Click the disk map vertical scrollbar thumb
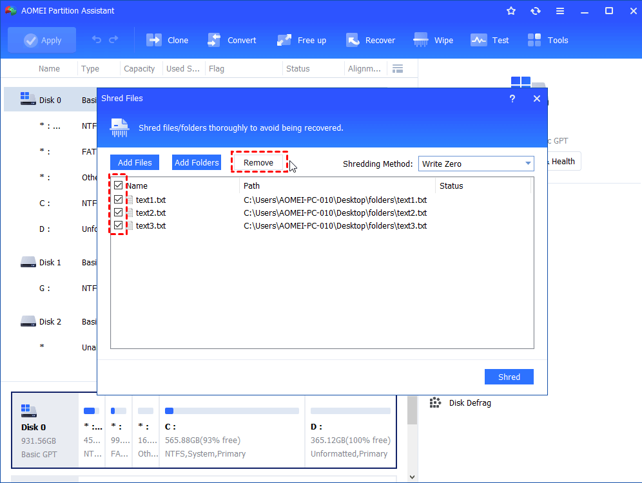 pos(412,410)
